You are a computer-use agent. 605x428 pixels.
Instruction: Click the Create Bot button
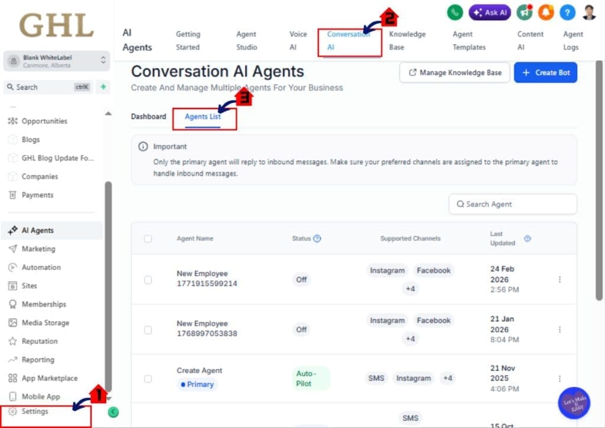tap(545, 72)
